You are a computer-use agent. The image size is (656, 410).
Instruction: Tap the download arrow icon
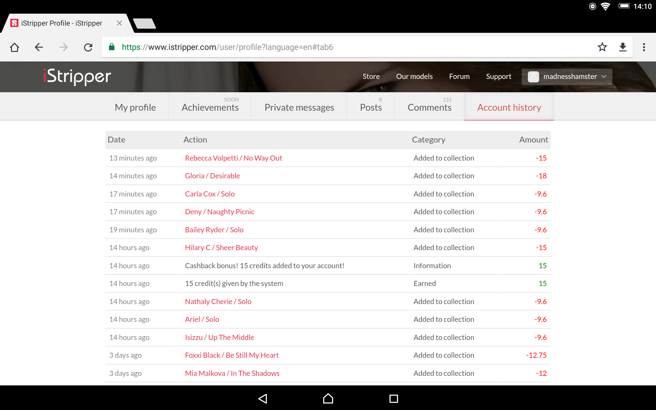(x=623, y=47)
